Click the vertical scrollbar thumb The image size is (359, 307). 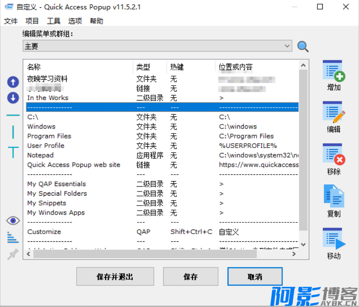coord(303,150)
